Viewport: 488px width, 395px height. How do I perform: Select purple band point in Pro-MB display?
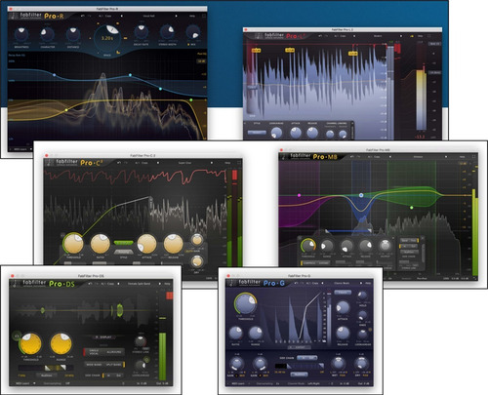(x=299, y=195)
